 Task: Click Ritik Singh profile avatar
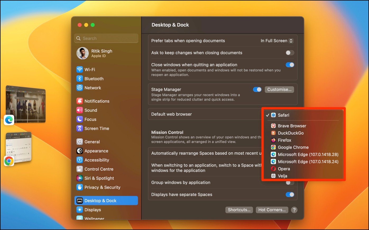tap(82, 53)
